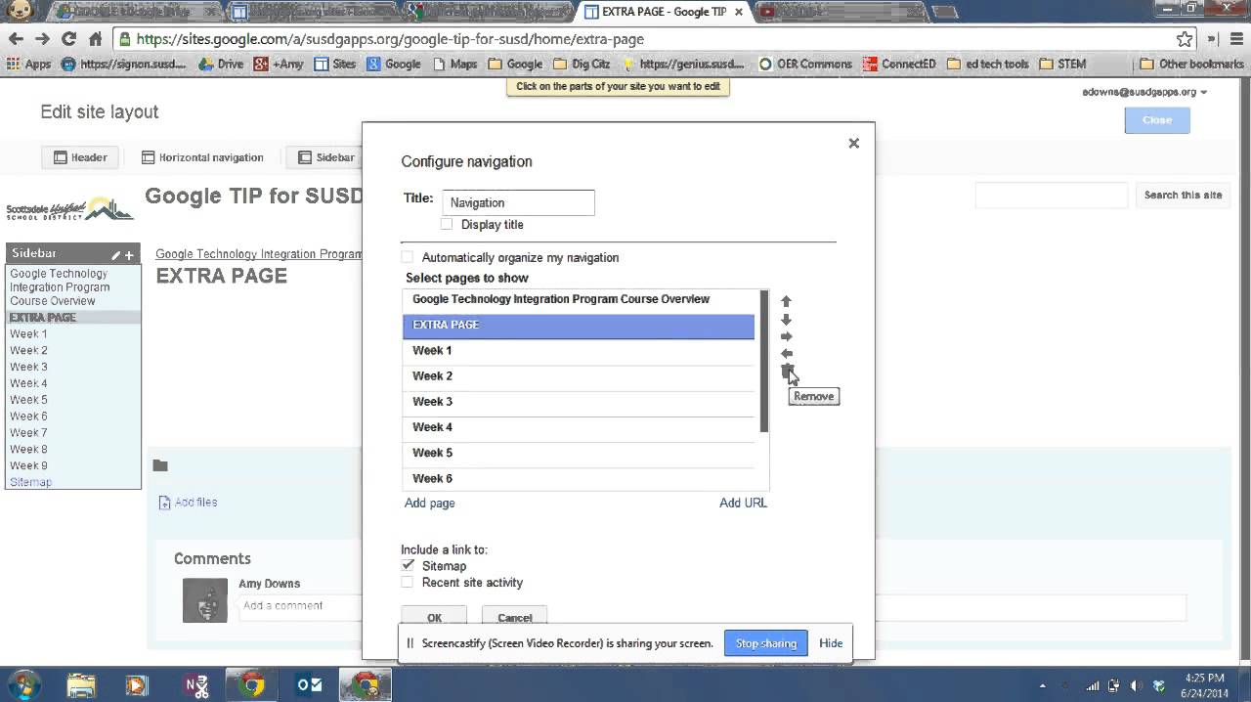
Task: Check the Recent site activity checkbox
Action: (x=408, y=582)
